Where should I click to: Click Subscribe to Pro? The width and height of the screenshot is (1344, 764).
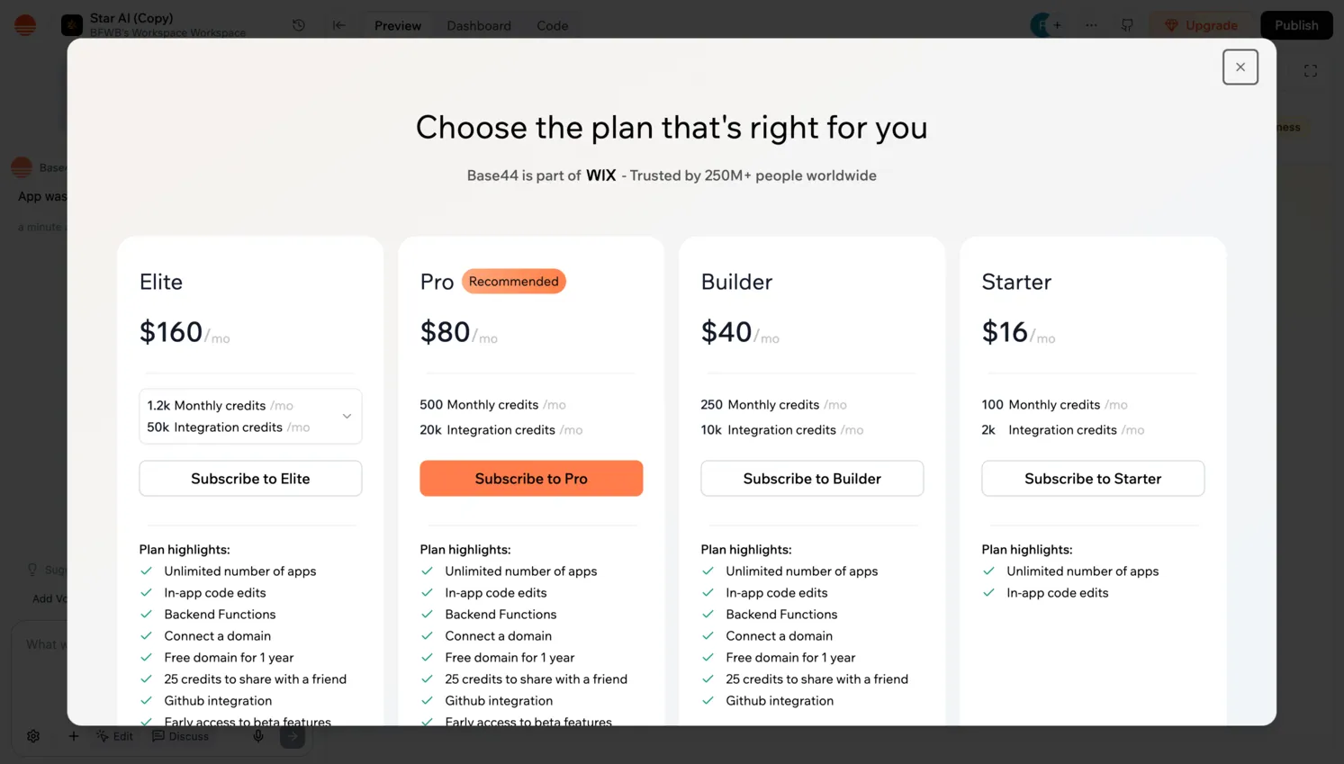click(531, 478)
